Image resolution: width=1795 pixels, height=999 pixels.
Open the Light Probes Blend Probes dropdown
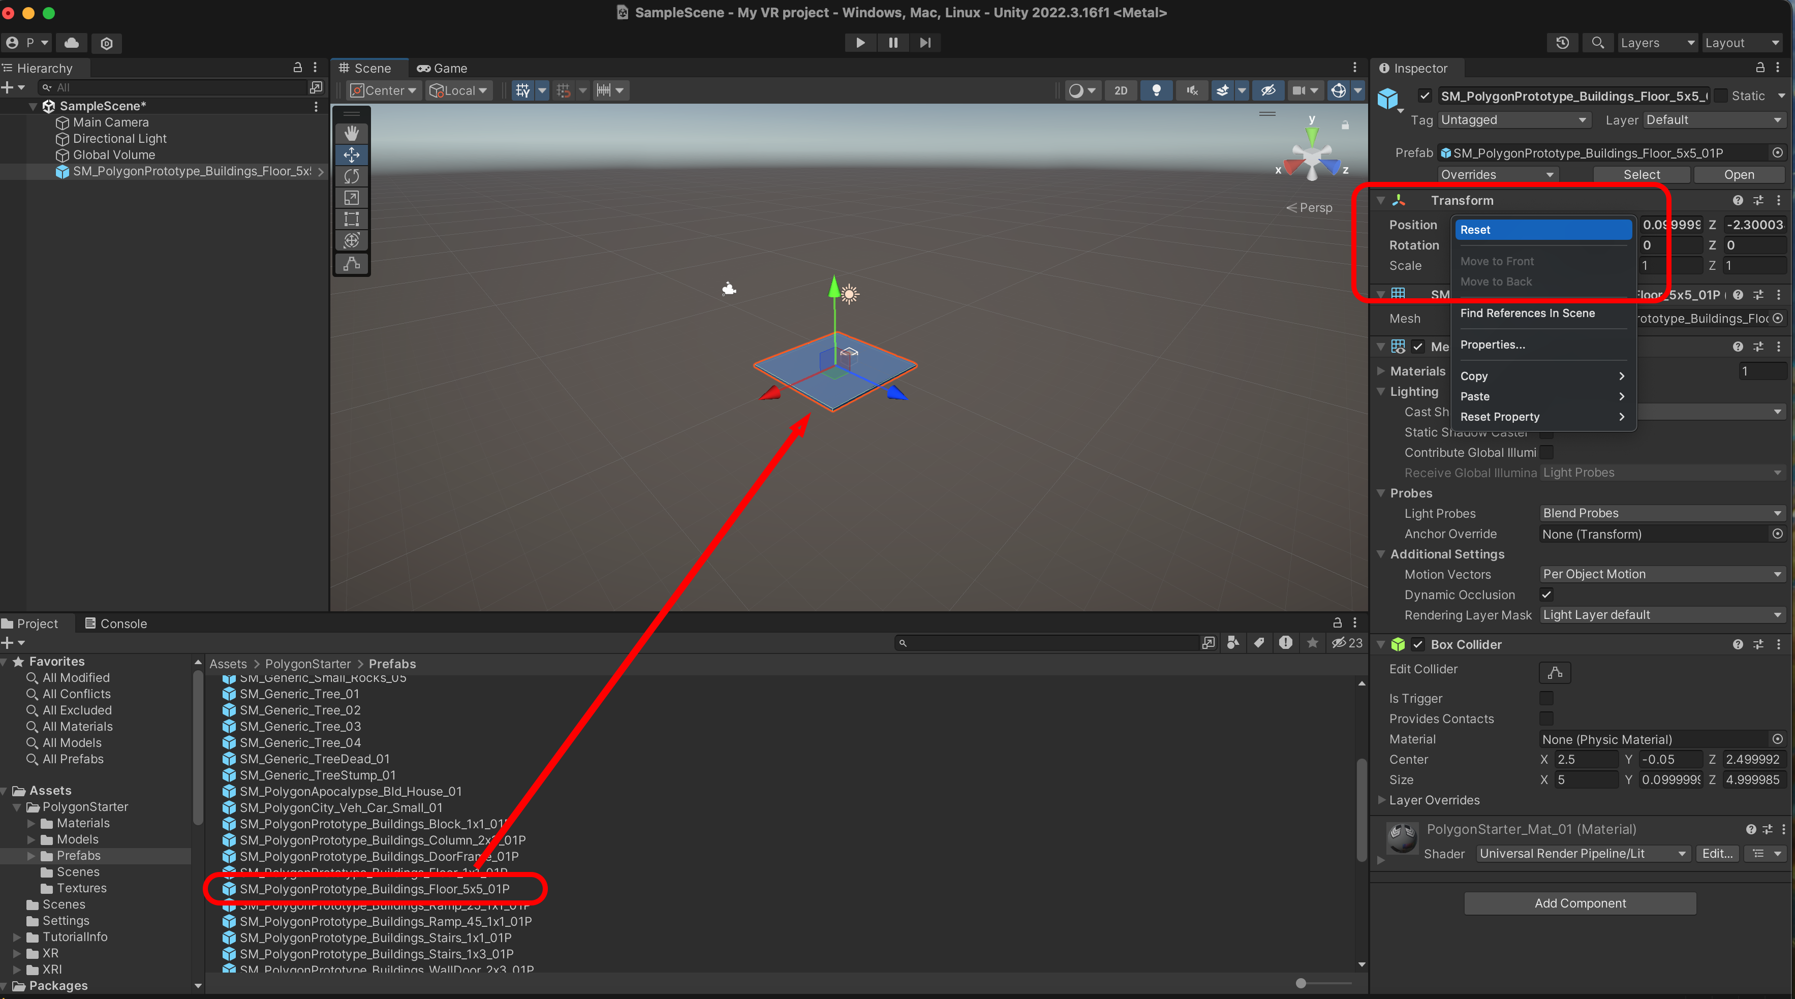point(1660,513)
